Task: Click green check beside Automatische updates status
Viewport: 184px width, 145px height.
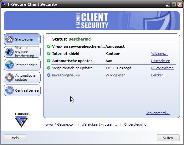Action: tap(49, 61)
